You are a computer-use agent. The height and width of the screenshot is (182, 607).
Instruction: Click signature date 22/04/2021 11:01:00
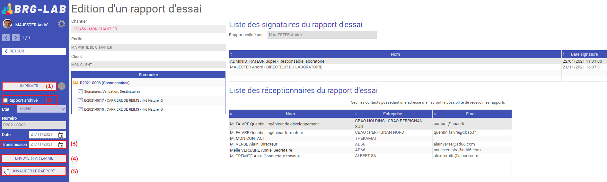tap(582, 61)
